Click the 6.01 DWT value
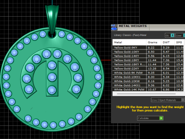 click(x=166, y=73)
